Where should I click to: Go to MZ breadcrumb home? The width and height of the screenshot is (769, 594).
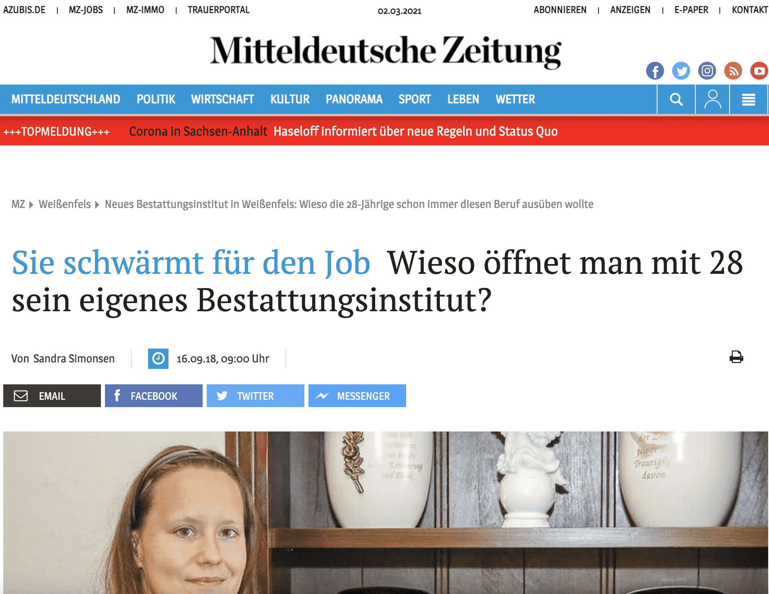(18, 204)
